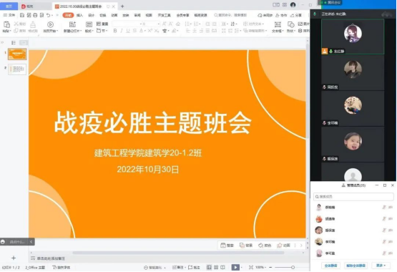
Task: Open the 插入 (Insert) ribbon tab
Action: click(x=79, y=15)
